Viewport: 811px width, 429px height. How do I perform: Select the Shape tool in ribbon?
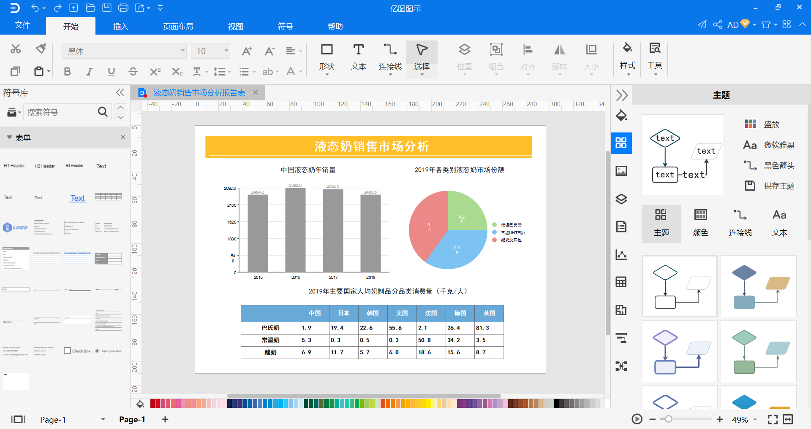[327, 58]
